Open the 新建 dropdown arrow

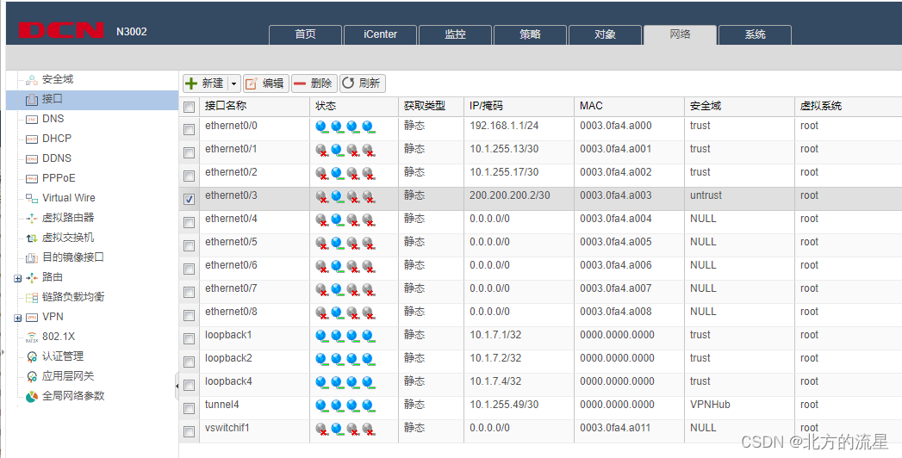[x=233, y=84]
